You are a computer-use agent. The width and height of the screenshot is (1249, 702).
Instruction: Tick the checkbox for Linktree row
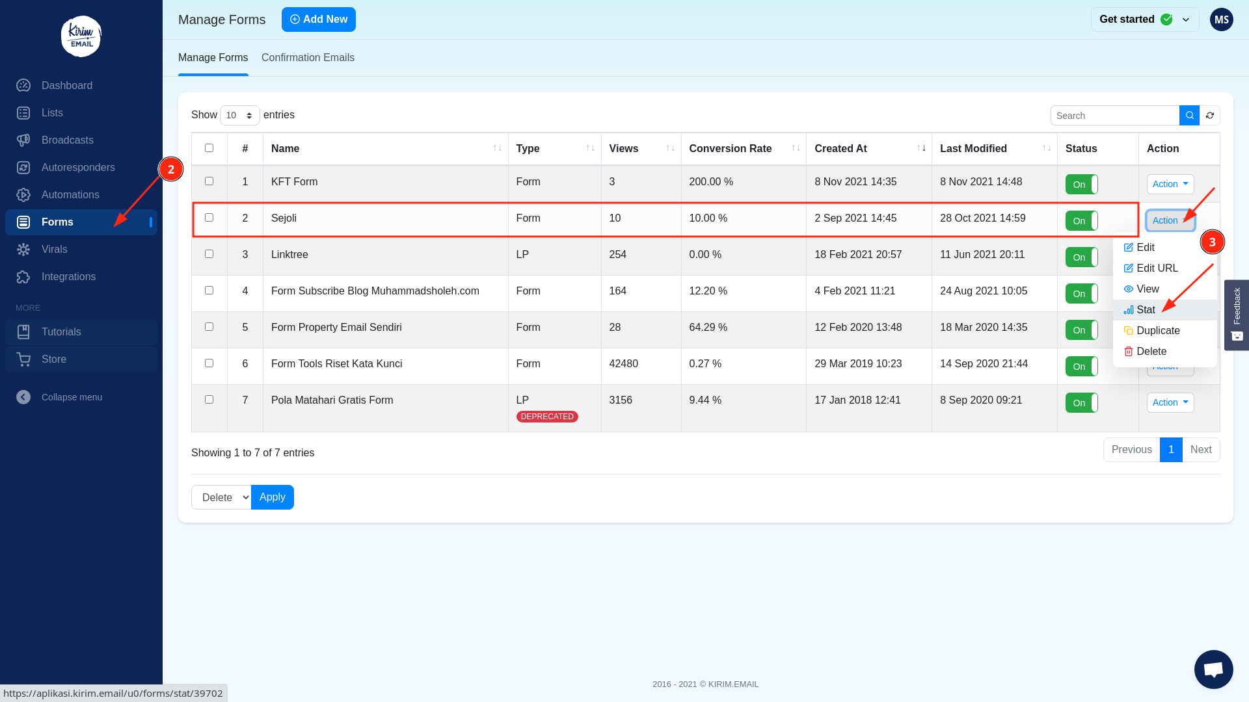pos(209,253)
